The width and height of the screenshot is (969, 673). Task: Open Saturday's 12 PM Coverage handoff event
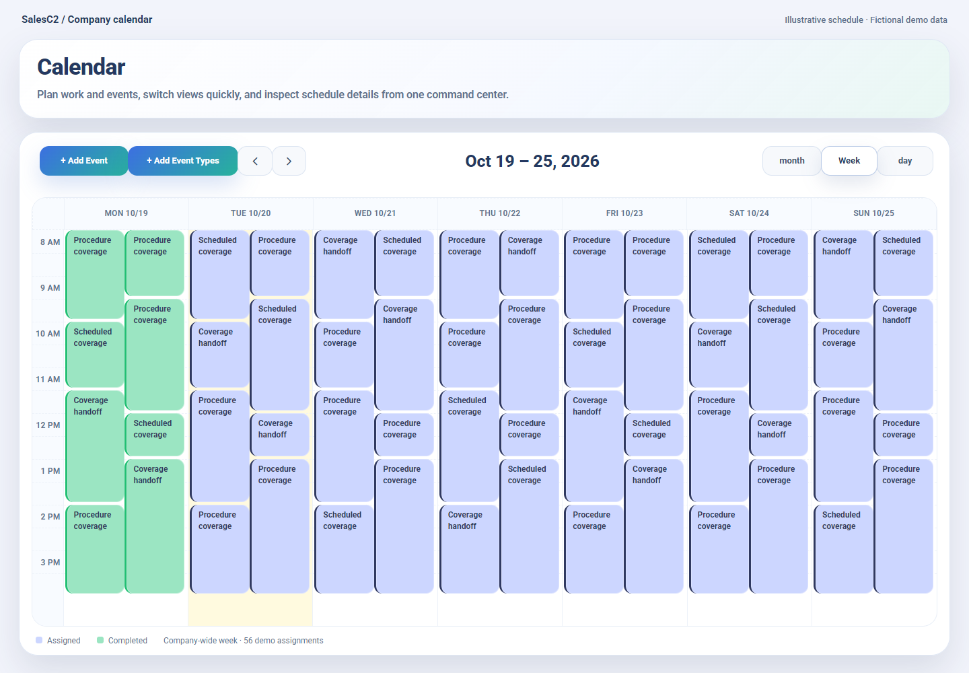coord(779,435)
